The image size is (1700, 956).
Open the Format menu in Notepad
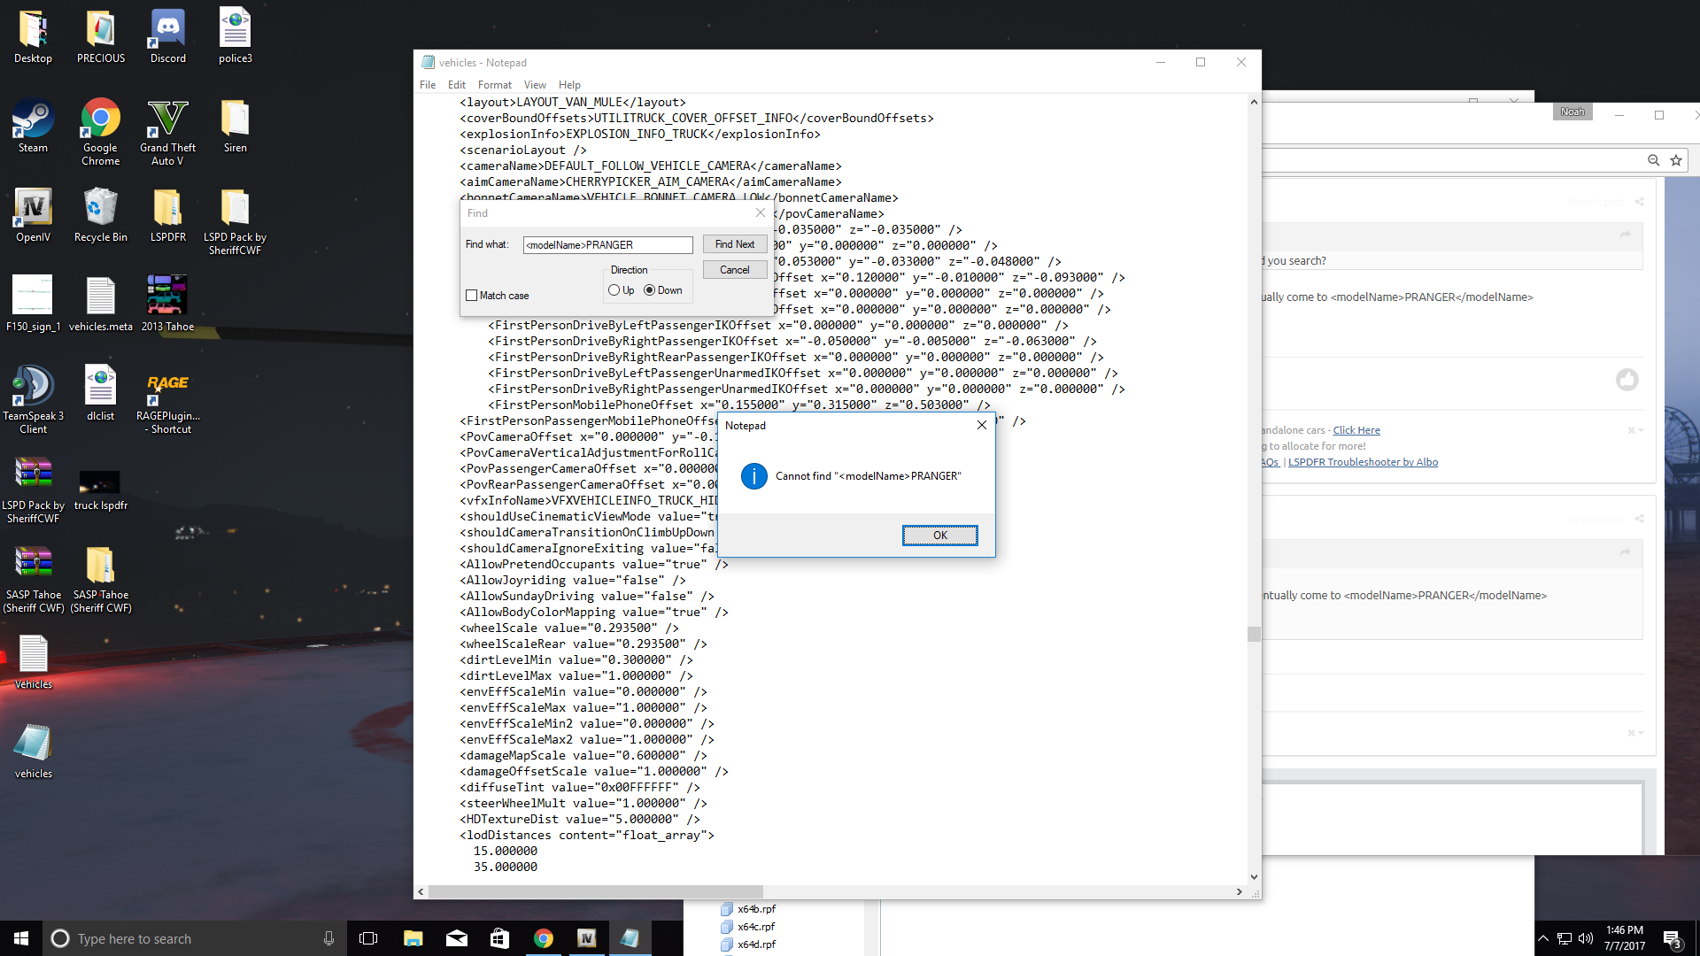point(494,85)
